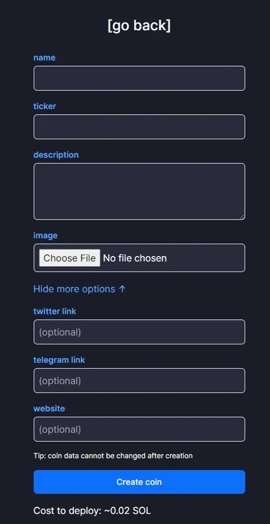The width and height of the screenshot is (270, 524).
Task: Click the "No file chosen" text
Action: click(135, 258)
